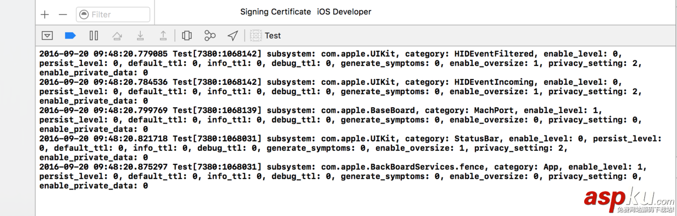
Task: Click the minus remove target button
Action: tap(63, 15)
